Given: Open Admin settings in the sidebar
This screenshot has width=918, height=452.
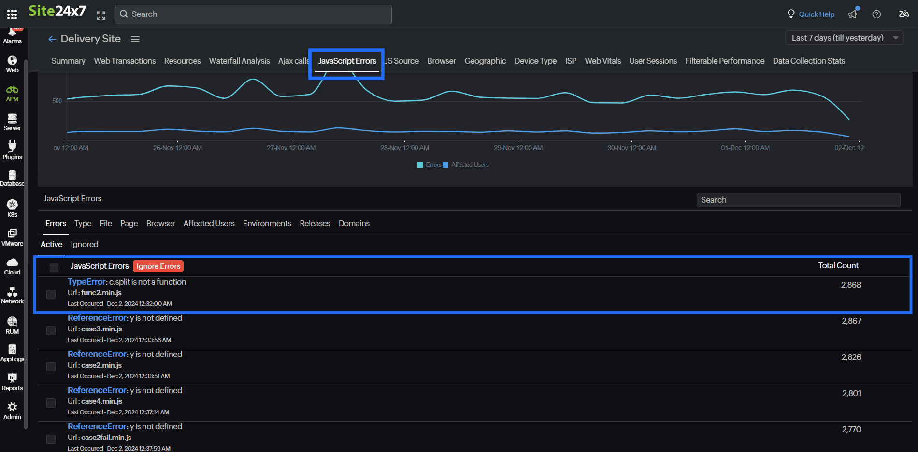Looking at the screenshot, I should 13,411.
